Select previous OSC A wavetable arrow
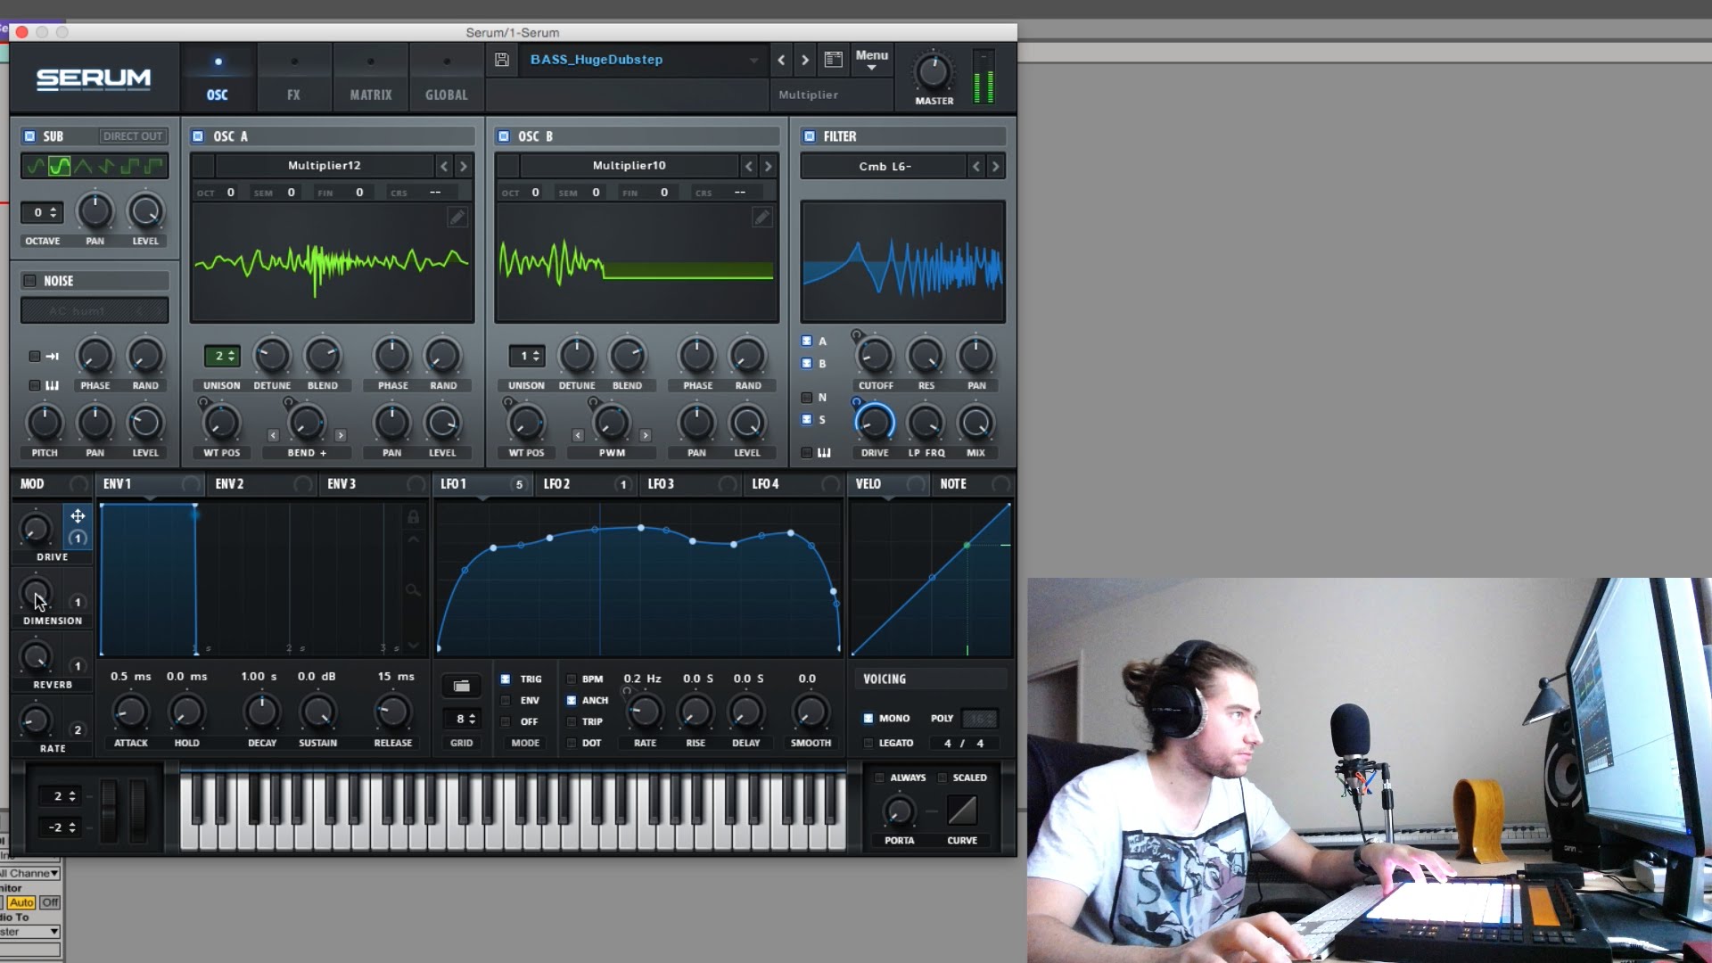The height and width of the screenshot is (963, 1712). pyautogui.click(x=444, y=166)
